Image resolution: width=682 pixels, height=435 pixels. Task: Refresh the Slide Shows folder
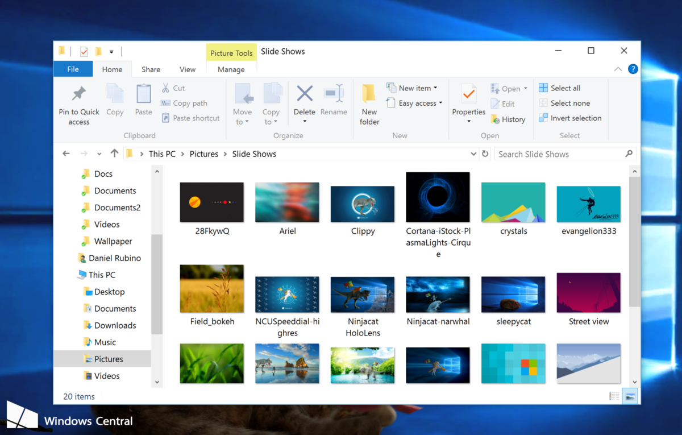point(486,154)
